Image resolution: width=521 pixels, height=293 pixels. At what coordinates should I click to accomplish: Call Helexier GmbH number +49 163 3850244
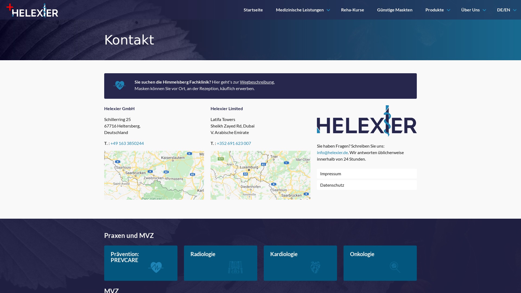click(127, 143)
